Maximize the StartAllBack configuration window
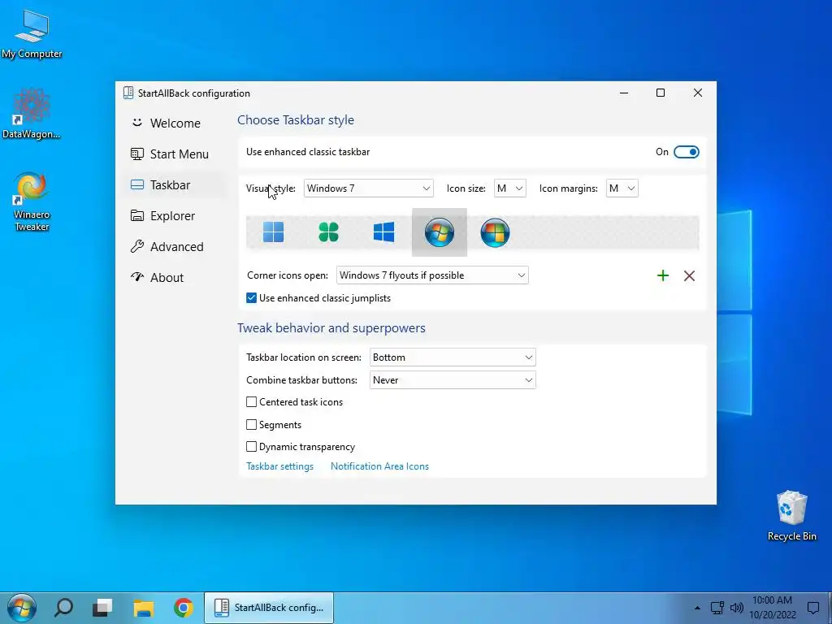 (x=661, y=93)
